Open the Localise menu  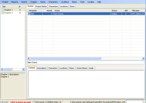[91, 2]
